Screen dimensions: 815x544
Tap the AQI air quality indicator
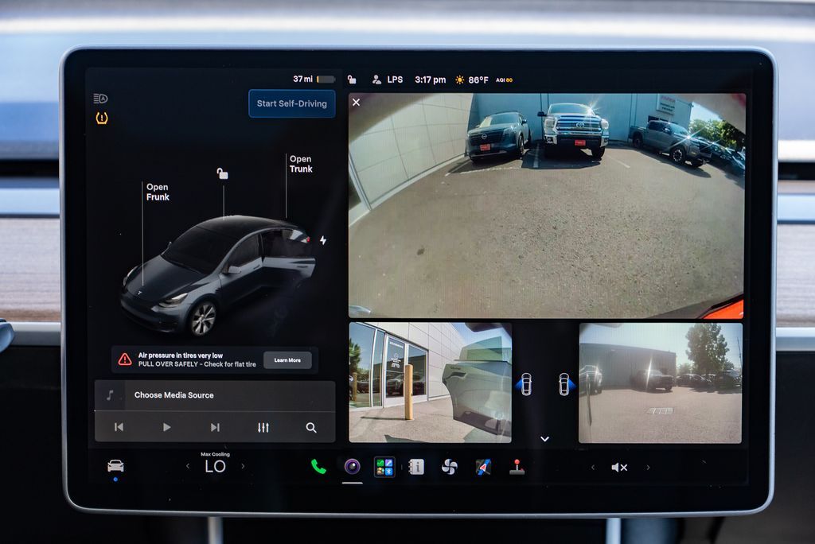504,80
